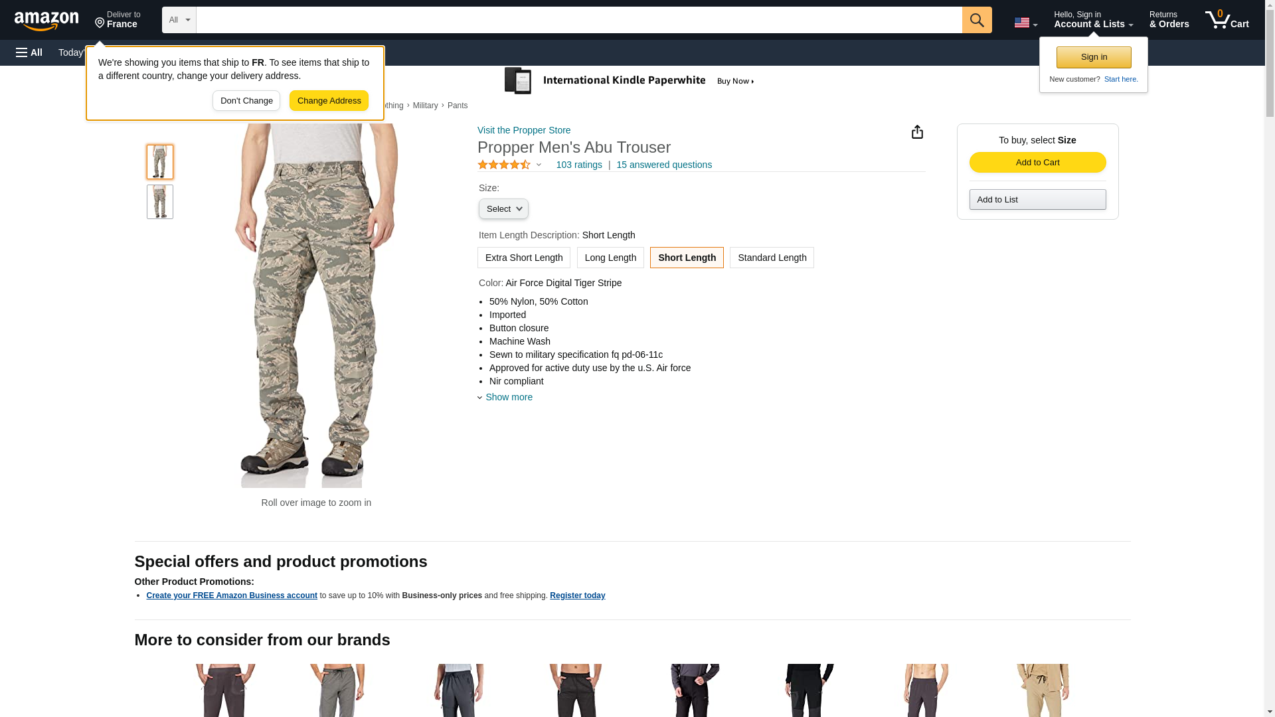
Task: Click in the search text field
Action: coord(578,20)
